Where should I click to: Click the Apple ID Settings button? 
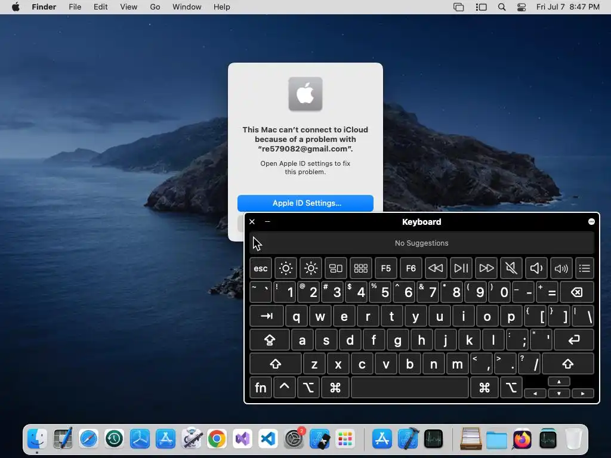pyautogui.click(x=305, y=203)
